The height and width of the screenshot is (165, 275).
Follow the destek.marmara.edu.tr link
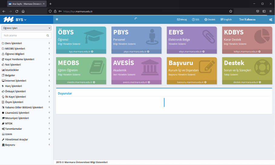[247, 82]
